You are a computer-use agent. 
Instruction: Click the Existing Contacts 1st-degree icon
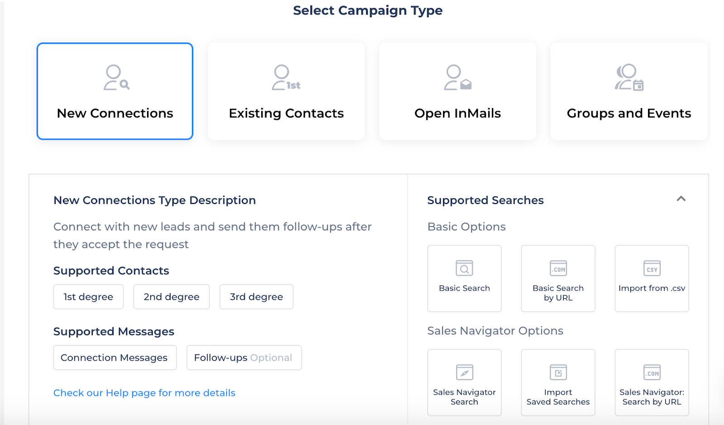click(x=286, y=78)
